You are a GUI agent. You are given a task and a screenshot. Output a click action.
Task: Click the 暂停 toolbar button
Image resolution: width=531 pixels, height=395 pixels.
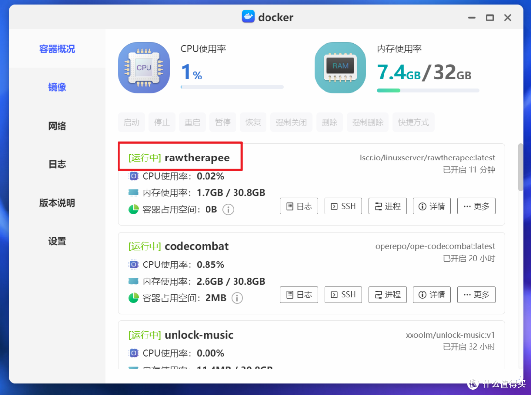coord(223,122)
